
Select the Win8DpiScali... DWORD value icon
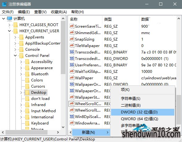tap(72, 116)
